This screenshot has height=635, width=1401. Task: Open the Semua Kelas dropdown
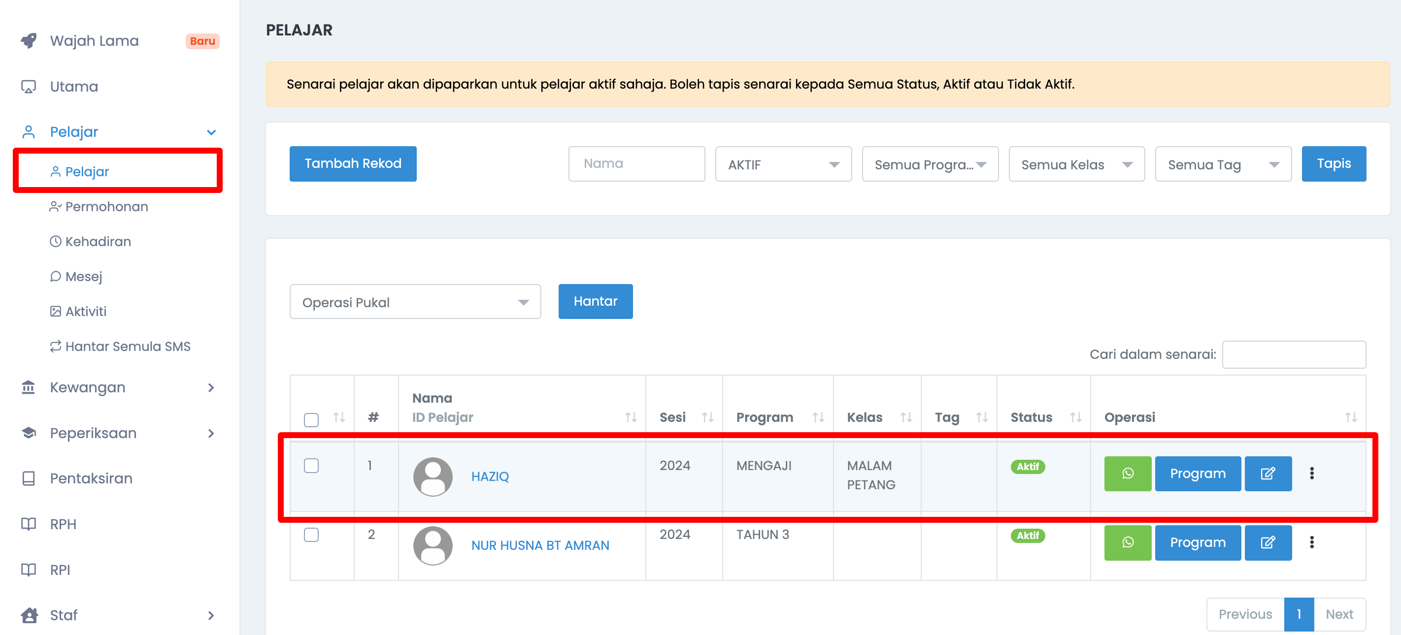pyautogui.click(x=1076, y=164)
